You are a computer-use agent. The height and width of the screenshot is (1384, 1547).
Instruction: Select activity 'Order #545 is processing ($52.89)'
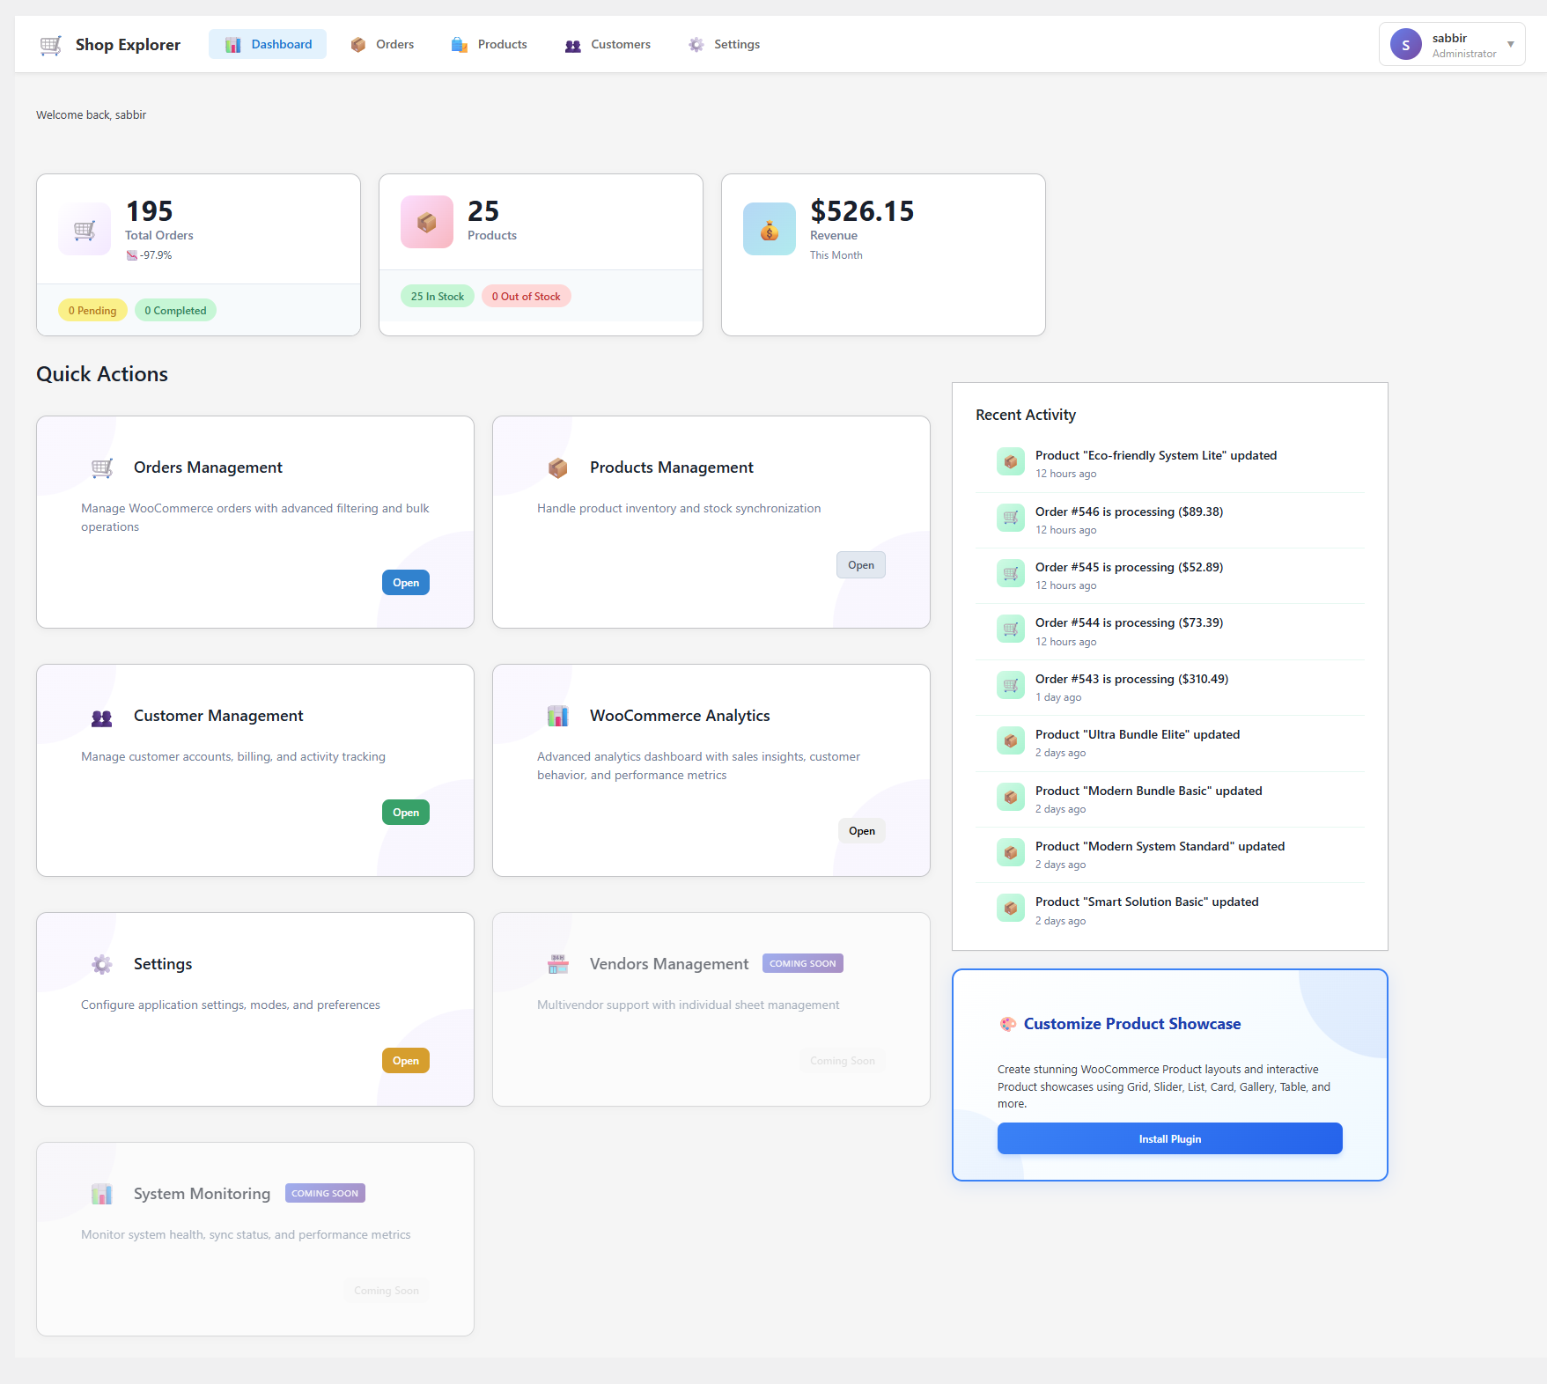1170,576
